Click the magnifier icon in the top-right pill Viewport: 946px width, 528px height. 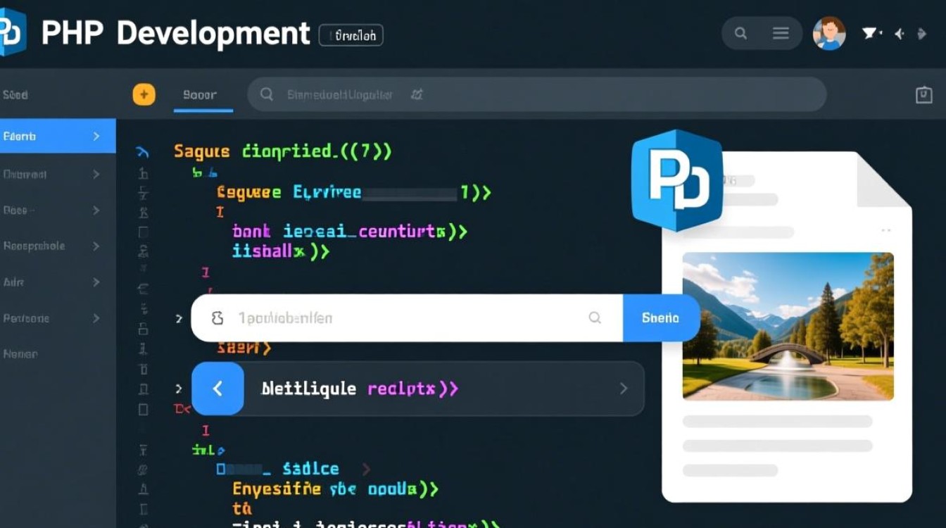point(740,33)
